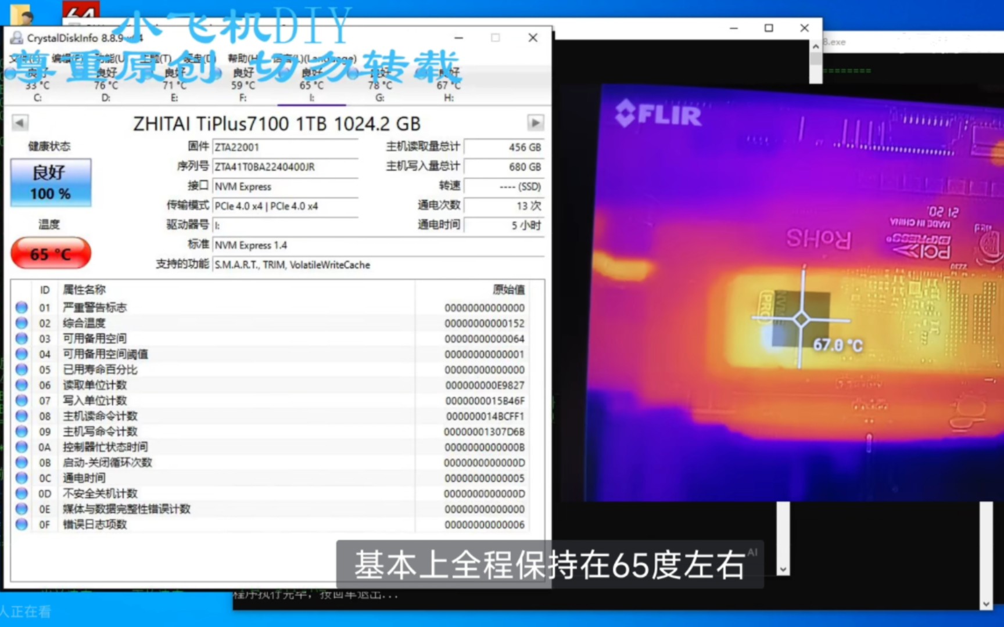1004x627 pixels.
Task: Click status circle for 02 综合温度
Action: [21, 323]
